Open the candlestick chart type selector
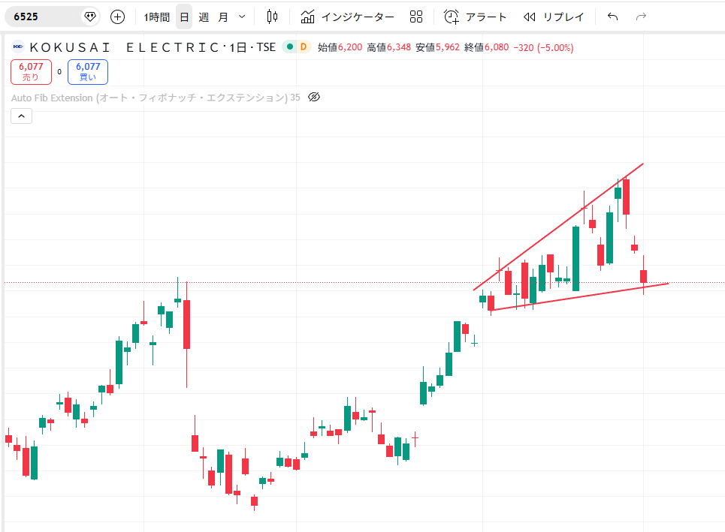 [272, 17]
